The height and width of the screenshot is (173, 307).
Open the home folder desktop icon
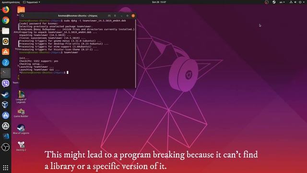(21, 10)
